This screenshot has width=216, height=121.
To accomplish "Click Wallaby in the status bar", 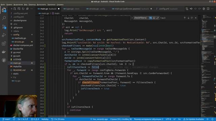I will [45, 119].
